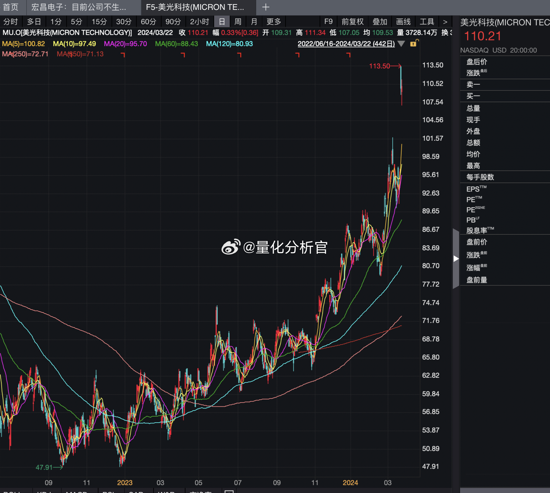
Task: Open the 工具 tools menu
Action: [427, 22]
